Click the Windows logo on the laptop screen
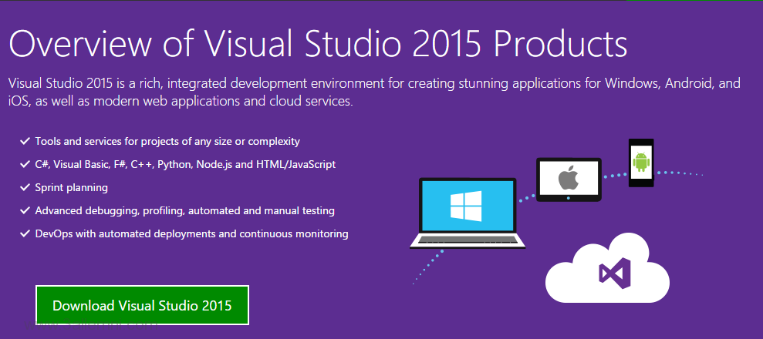Viewport: 763px width, 339px height. pos(467,206)
